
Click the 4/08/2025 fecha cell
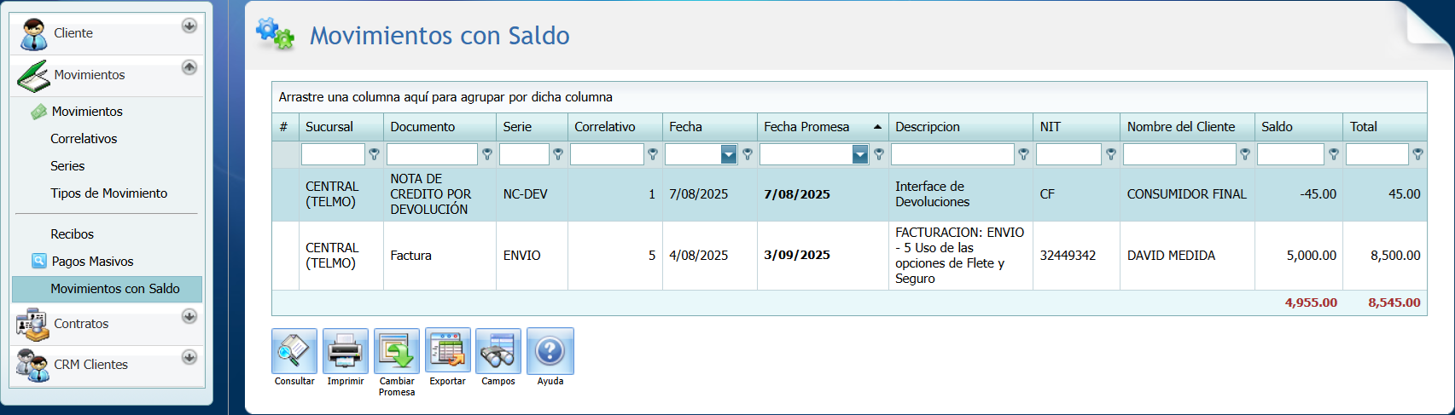coord(710,256)
